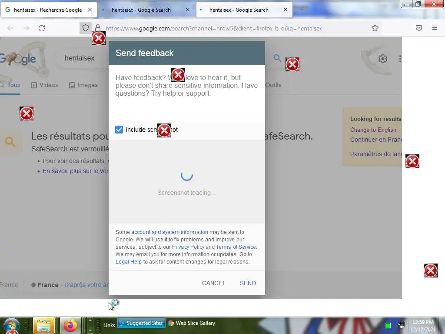The width and height of the screenshot is (445, 334).
Task: Click the Google search box with 'hentaisex'
Action: (82, 58)
